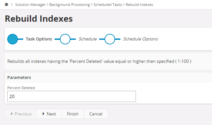This screenshot has height=125, width=212.
Task: Focus the Percent Deleted input field
Action: pyautogui.click(x=71, y=96)
